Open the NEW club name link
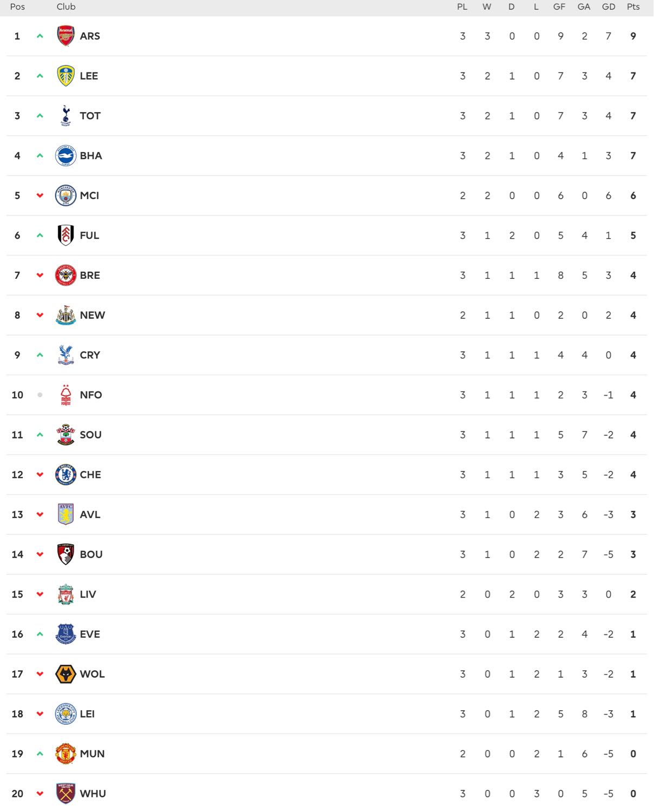 click(x=93, y=315)
